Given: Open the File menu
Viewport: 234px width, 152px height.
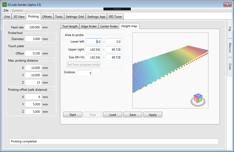Looking at the screenshot, I should pos(6,10).
